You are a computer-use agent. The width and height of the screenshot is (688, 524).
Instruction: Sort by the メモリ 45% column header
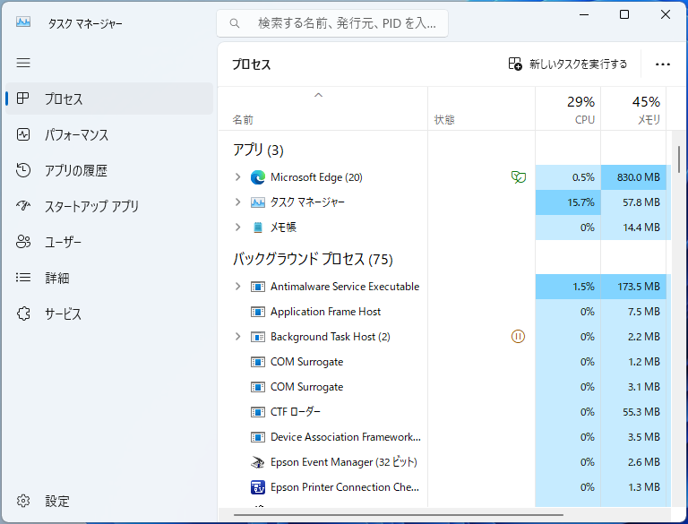point(633,108)
